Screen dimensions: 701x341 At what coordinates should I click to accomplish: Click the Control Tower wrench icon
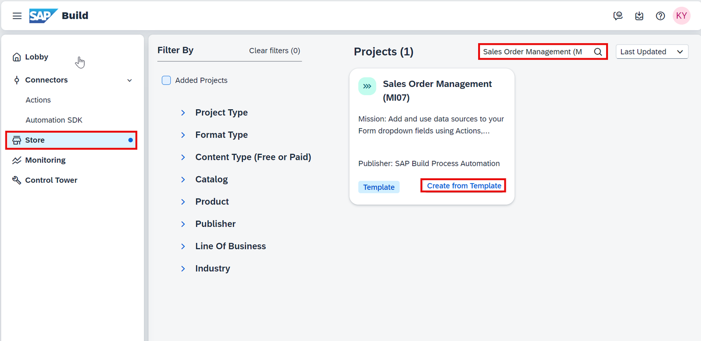tap(17, 180)
